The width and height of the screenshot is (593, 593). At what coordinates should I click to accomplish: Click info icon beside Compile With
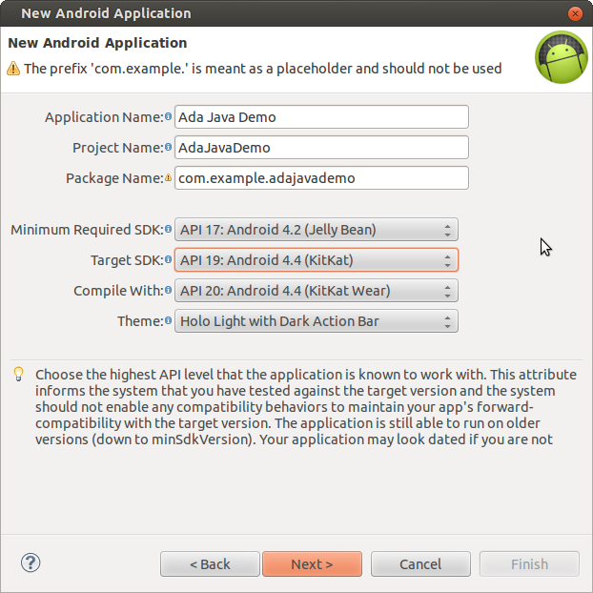[169, 291]
